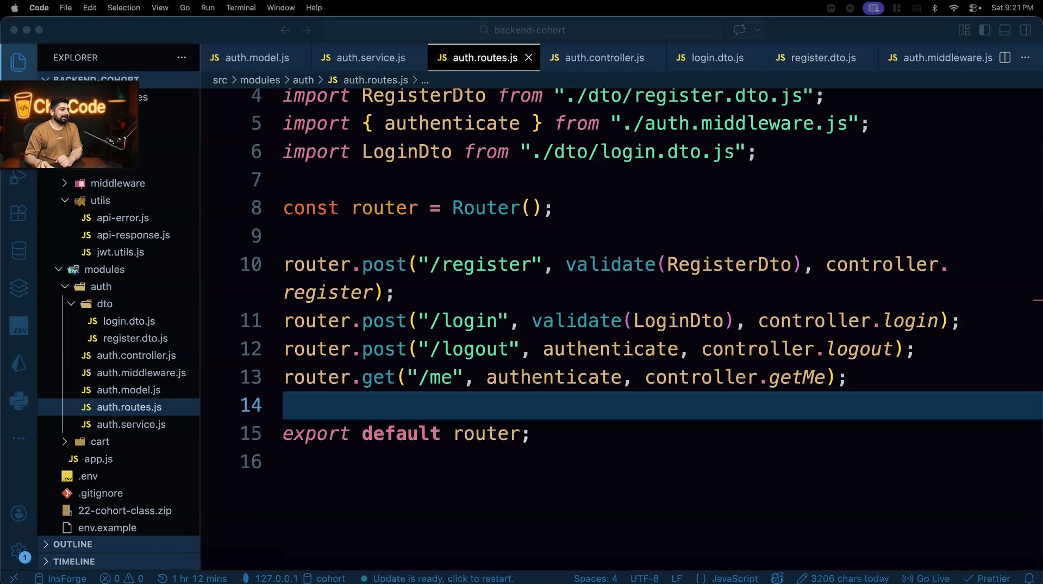
Task: Open Explorer more actions ellipsis
Action: click(182, 58)
